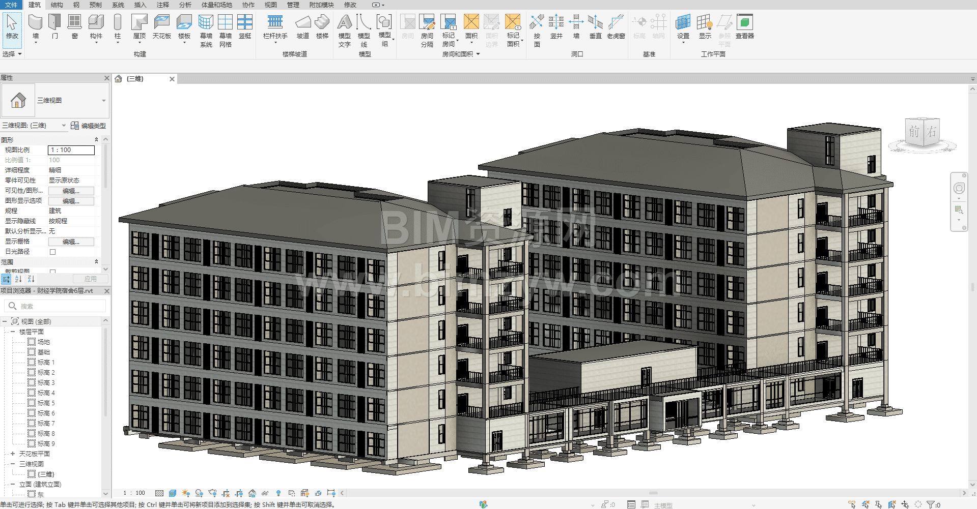Click 编辑类型 button in properties
This screenshot has width=977, height=509.
point(89,126)
